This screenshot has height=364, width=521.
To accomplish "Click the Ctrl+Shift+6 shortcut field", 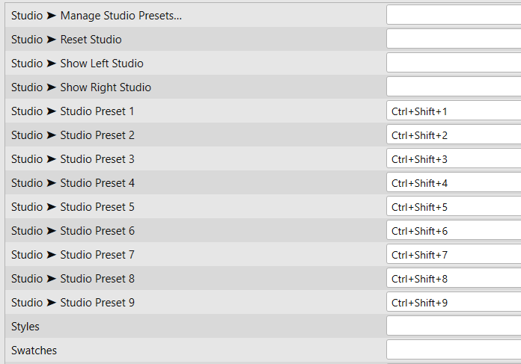I will [454, 231].
